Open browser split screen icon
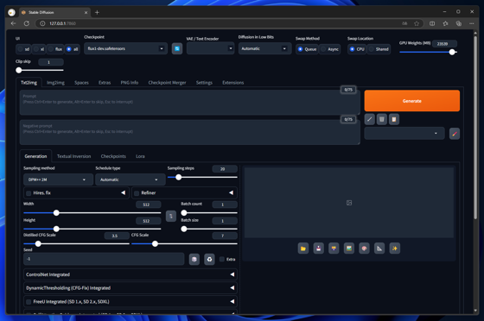 pos(432,23)
